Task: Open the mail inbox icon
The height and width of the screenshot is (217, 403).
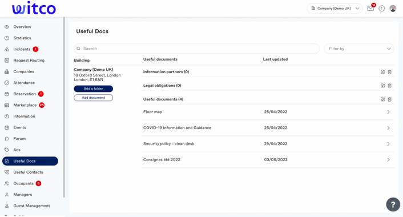Action: pyautogui.click(x=370, y=9)
